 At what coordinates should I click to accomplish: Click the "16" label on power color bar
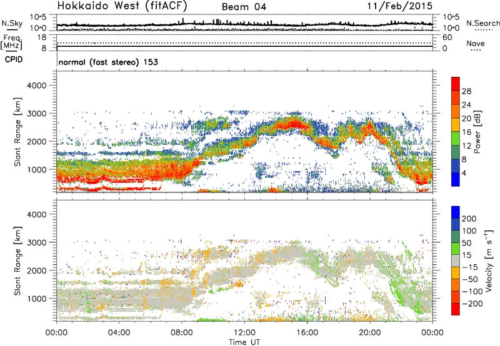click(x=466, y=132)
